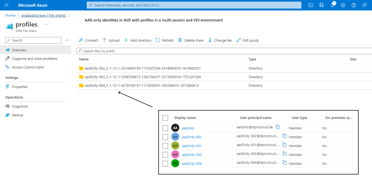This screenshot has width=372, height=182.
Task: Open the aadOnly-003 user link
Action: pos(192,155)
